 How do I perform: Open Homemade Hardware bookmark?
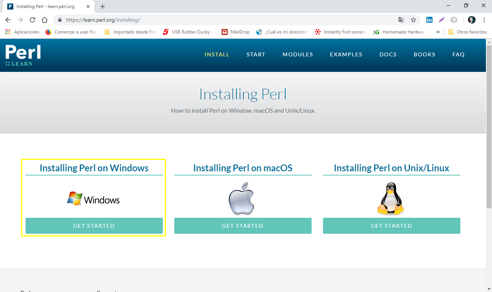pyautogui.click(x=400, y=32)
